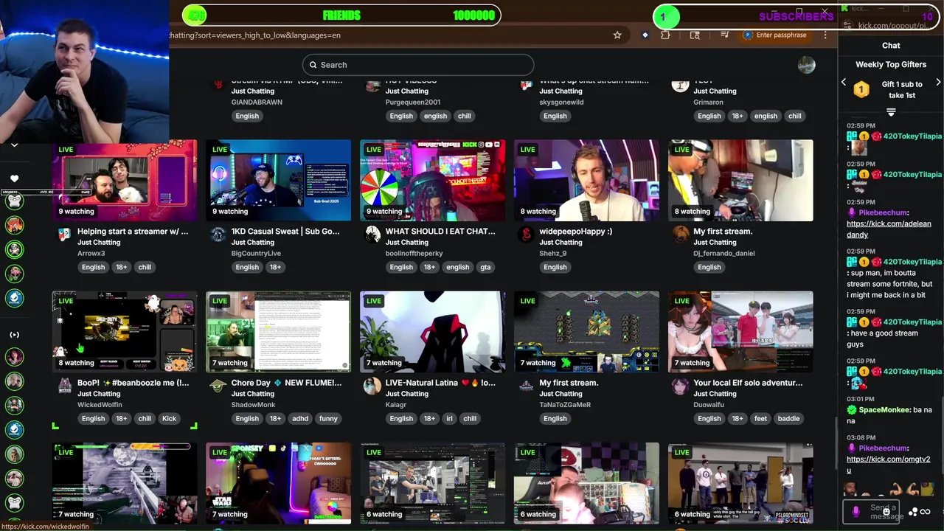Bookmark this page with the star icon
This screenshot has height=531, width=944.
pos(617,35)
